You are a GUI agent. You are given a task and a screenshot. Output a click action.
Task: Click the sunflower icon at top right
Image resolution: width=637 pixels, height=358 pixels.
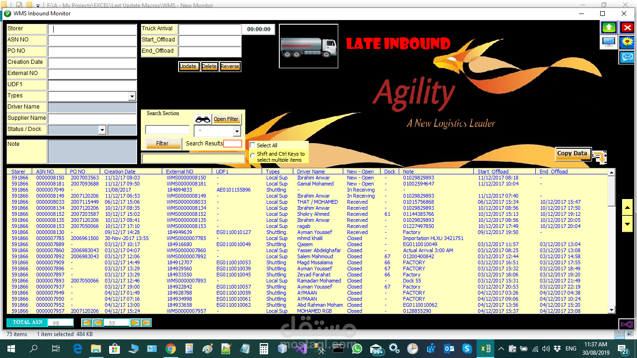click(x=627, y=42)
